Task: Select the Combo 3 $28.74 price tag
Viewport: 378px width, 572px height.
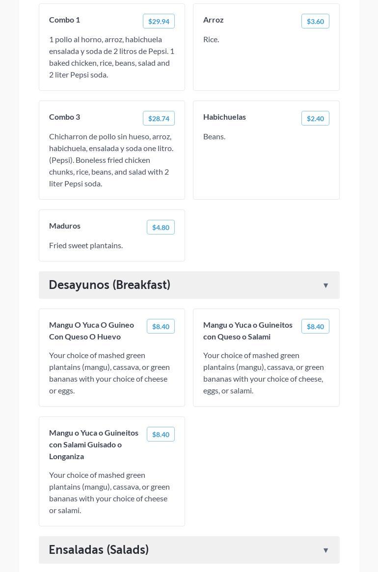Action: click(x=159, y=118)
